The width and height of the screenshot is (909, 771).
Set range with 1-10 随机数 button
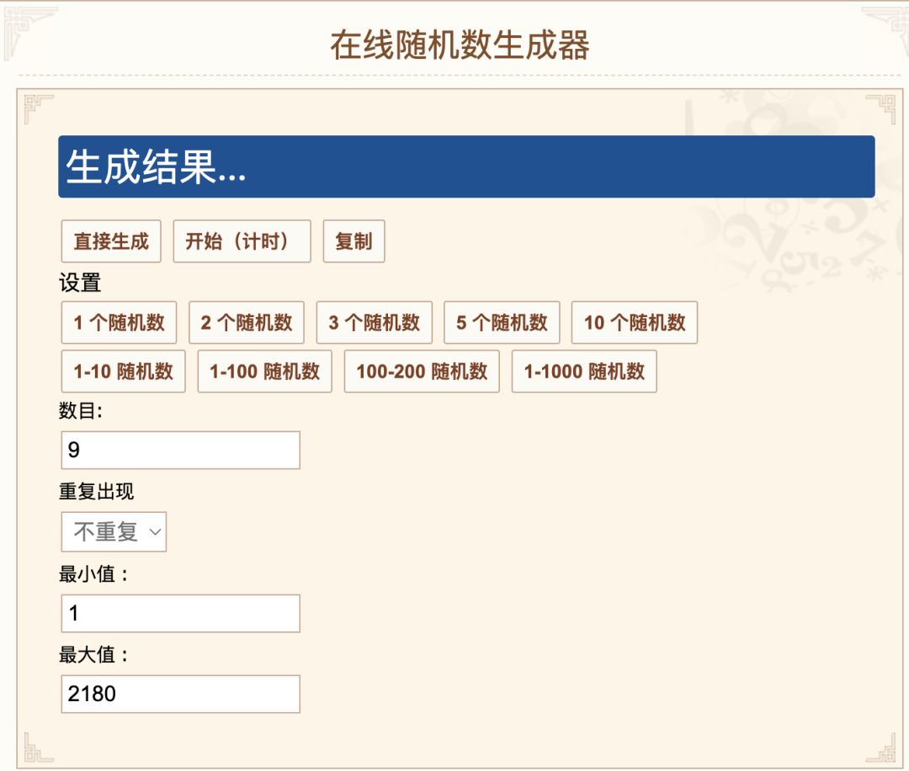[x=124, y=372]
